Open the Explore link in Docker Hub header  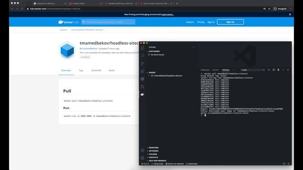click(190, 22)
